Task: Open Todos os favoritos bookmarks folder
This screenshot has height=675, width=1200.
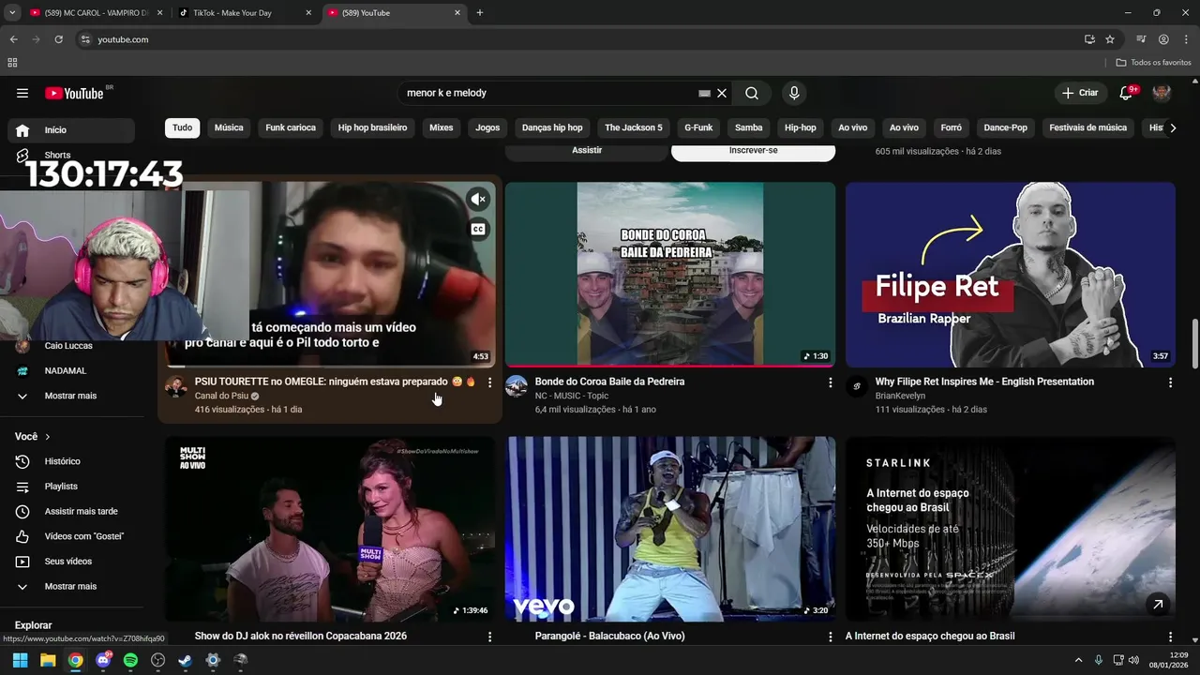Action: pos(1154,63)
